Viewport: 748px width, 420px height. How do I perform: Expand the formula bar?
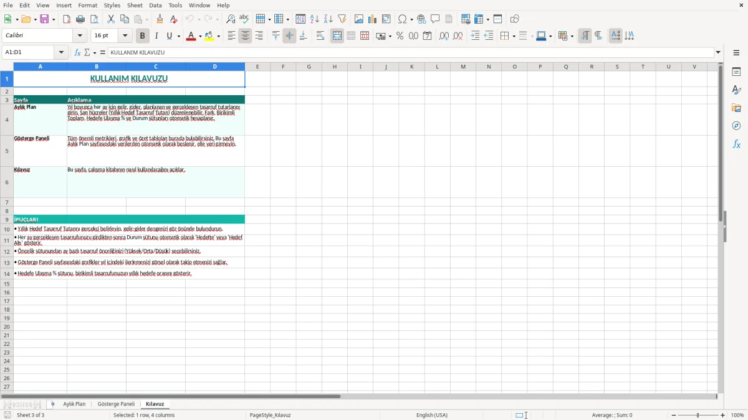pyautogui.click(x=718, y=53)
